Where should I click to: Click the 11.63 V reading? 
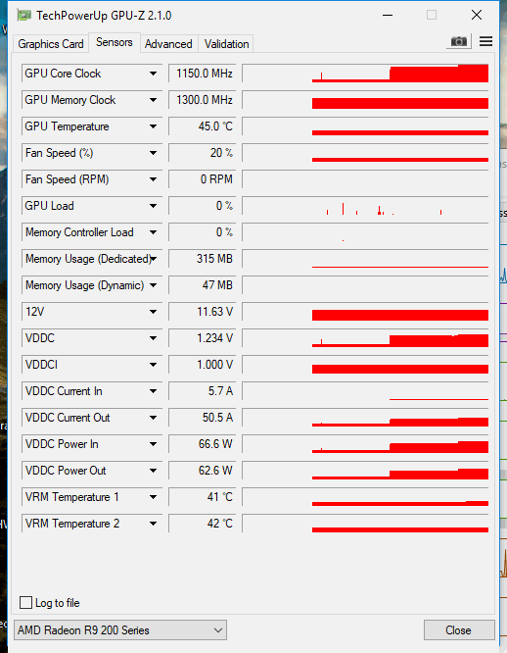pyautogui.click(x=203, y=312)
